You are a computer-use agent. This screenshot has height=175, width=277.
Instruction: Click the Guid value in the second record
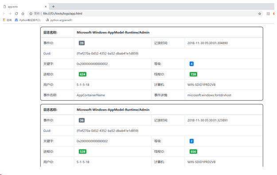[107, 131]
